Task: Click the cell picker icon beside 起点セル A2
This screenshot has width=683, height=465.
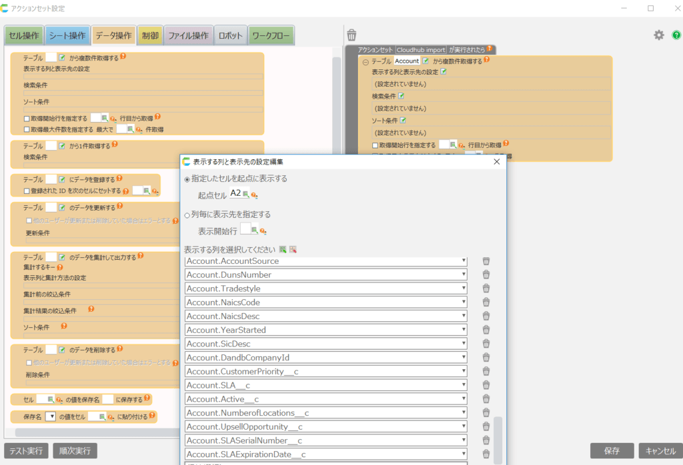Action: click(245, 195)
